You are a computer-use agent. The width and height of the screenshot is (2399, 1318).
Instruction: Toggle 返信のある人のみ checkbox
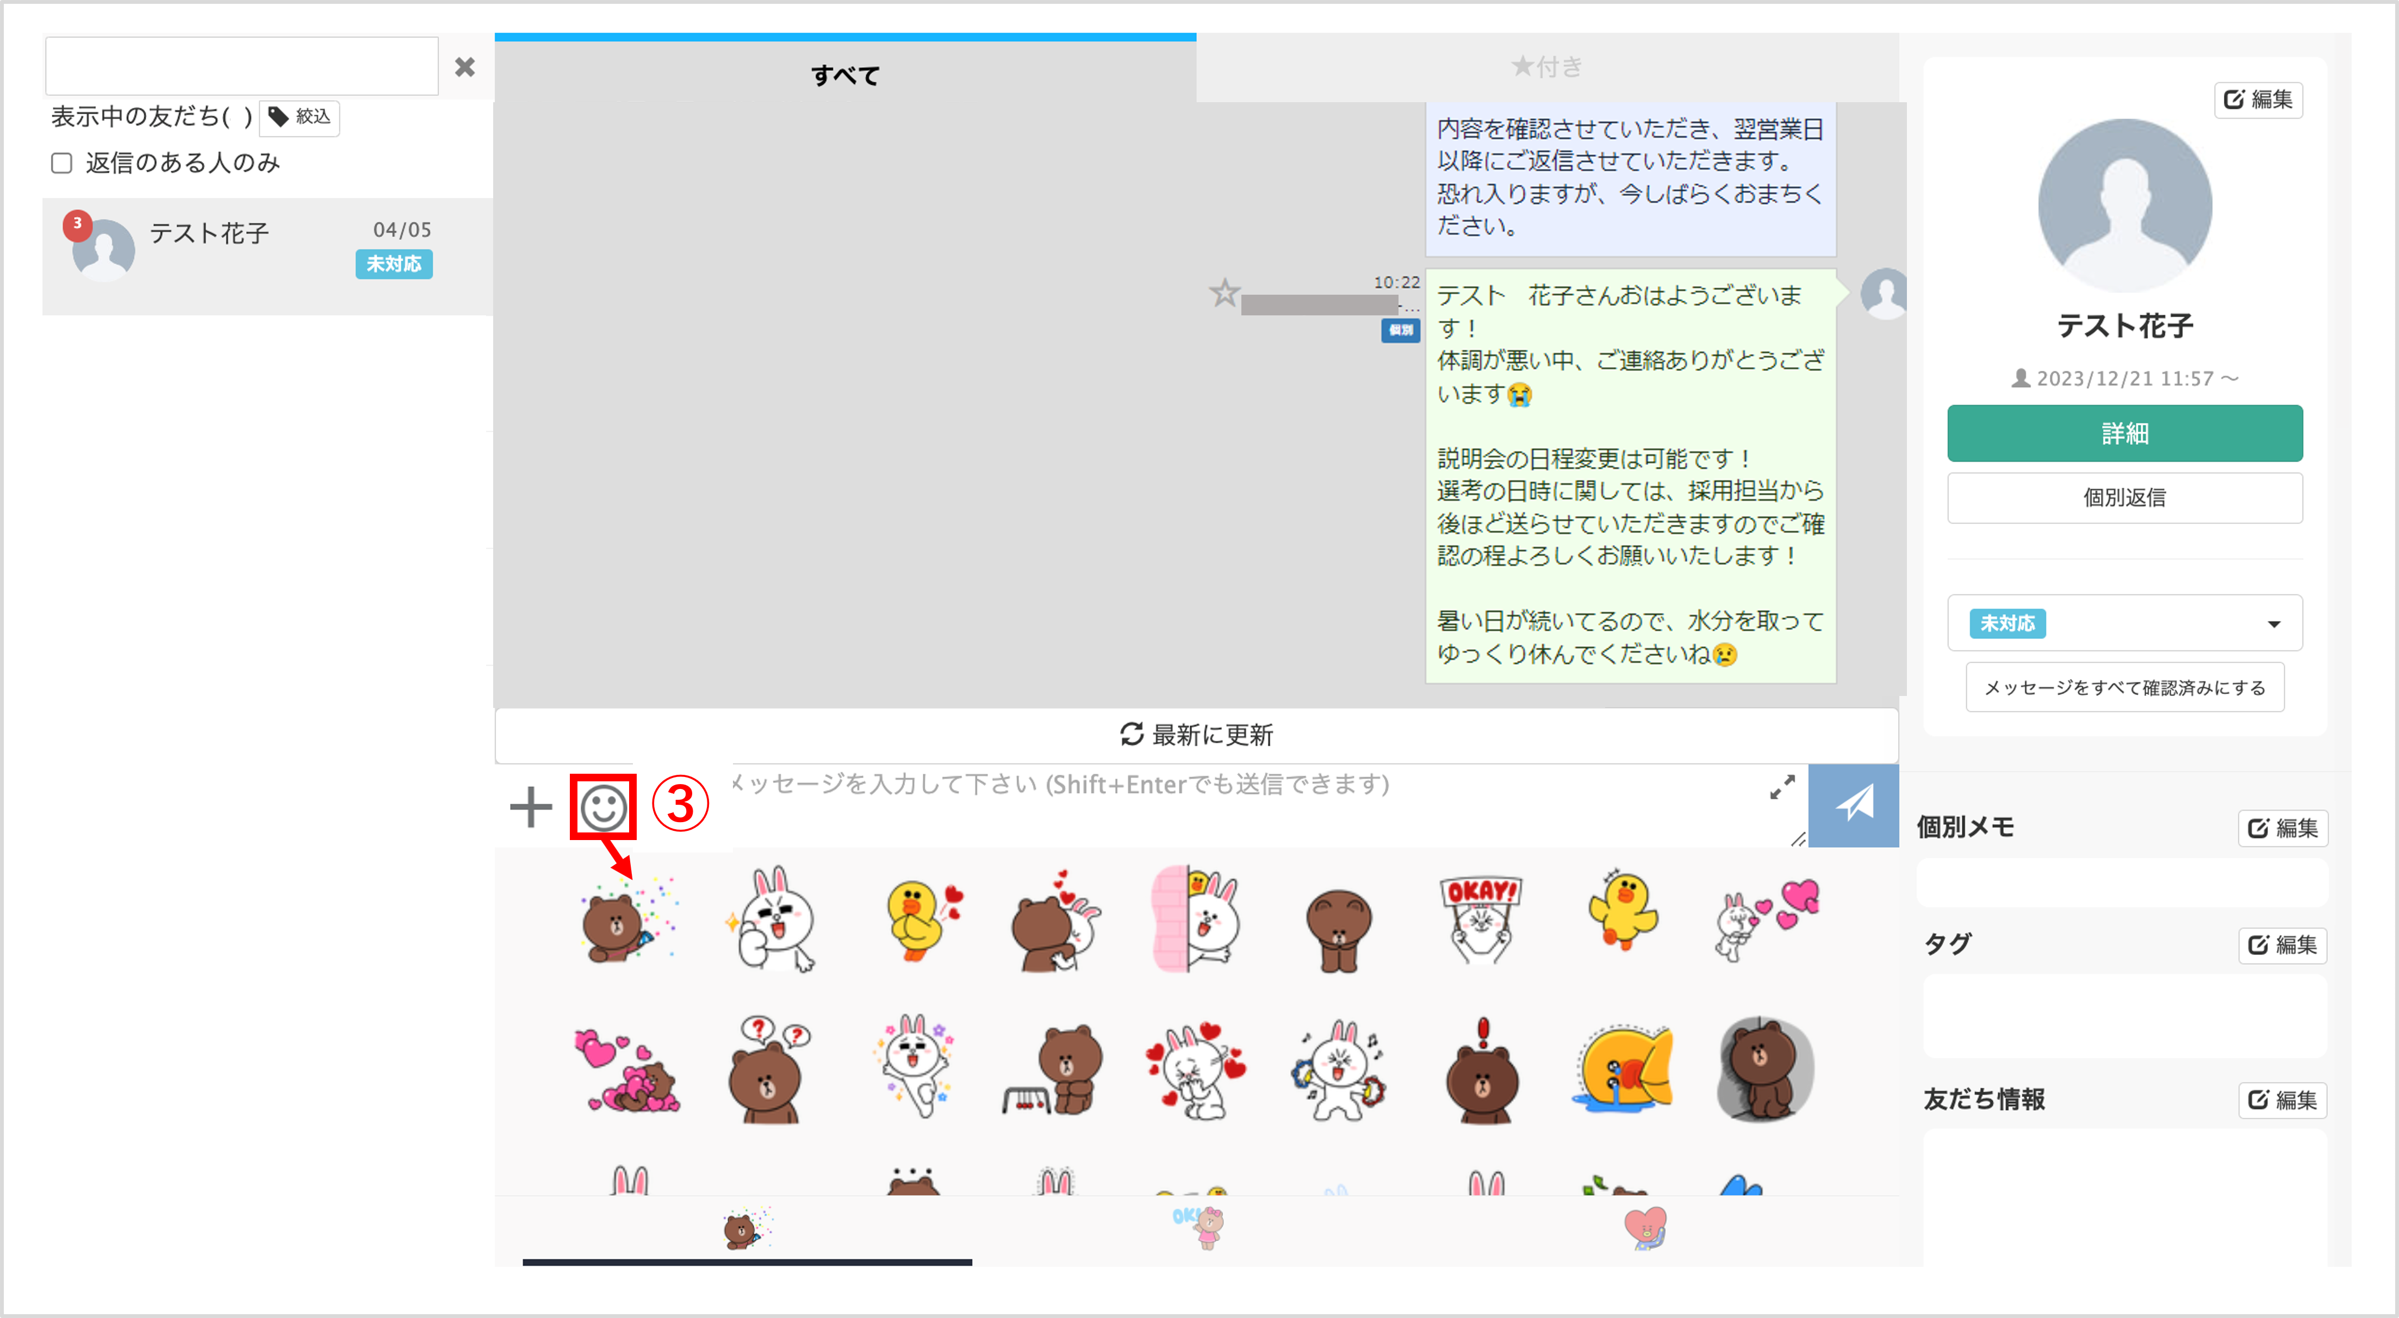[x=61, y=164]
